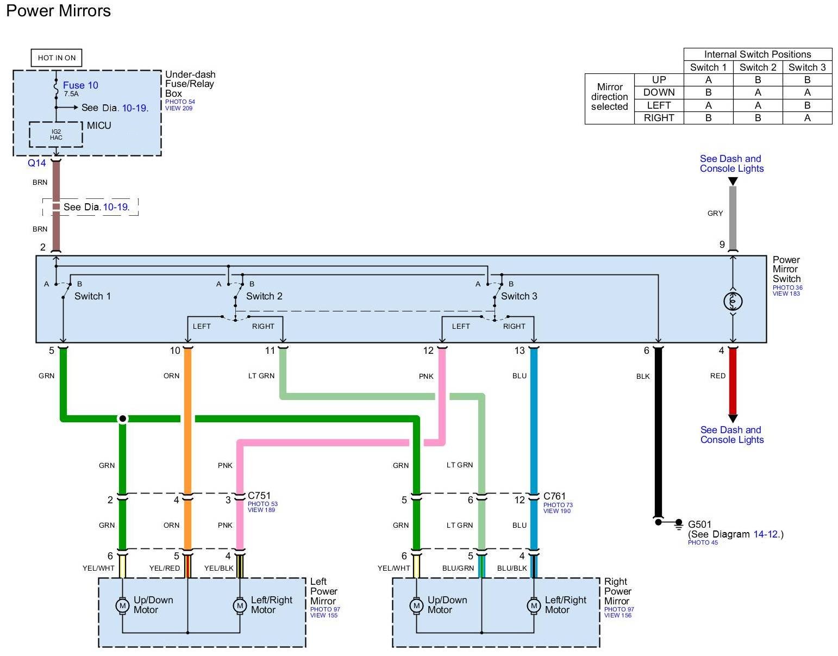
Task: Open PHOTO 53 link beside connector C751
Action: (262, 504)
